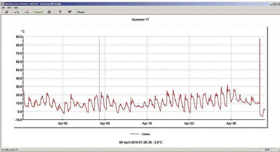
Task: Click the 0.0 temperature axis label
Action: coord(20,111)
